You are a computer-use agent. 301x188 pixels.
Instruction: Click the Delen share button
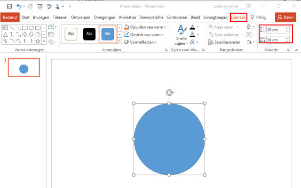[285, 17]
